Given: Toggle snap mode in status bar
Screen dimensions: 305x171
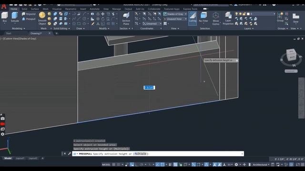Looking at the screenshot, I should [x=119, y=165].
